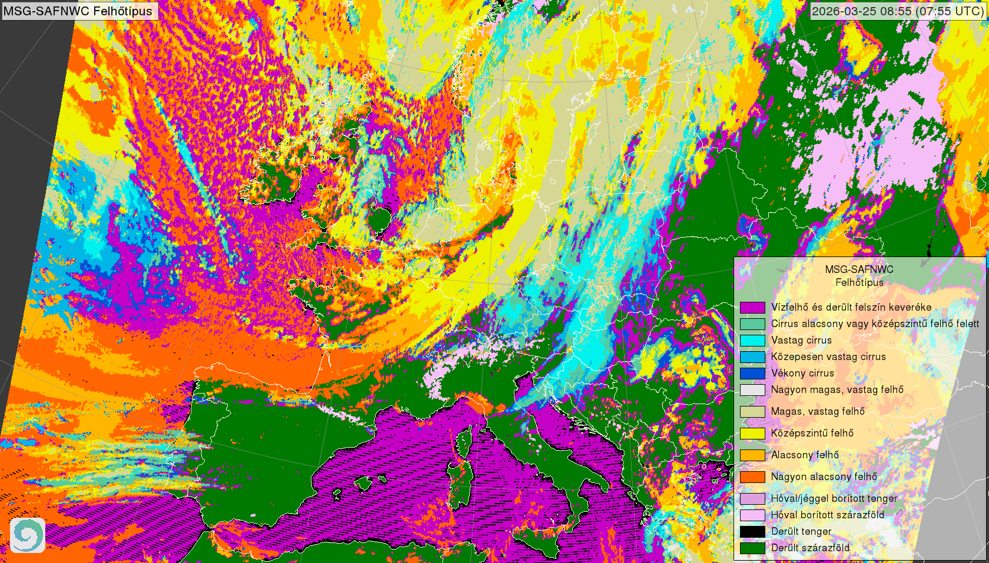Select the purple Vízfelhő és derült felszín swatch

point(752,307)
